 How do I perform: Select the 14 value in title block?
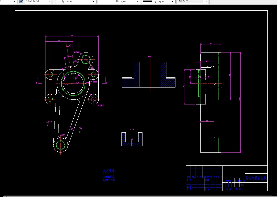pos(242,185)
